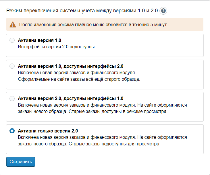The height and width of the screenshot is (175, 210).
Task: Click the first description line under version 2.0 with 1.0
Action: click(x=102, y=105)
